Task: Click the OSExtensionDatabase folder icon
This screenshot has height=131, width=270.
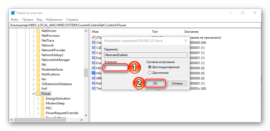Action: 38,84
